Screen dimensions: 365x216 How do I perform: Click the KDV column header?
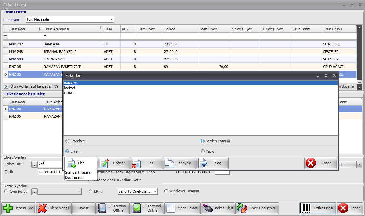128,29
